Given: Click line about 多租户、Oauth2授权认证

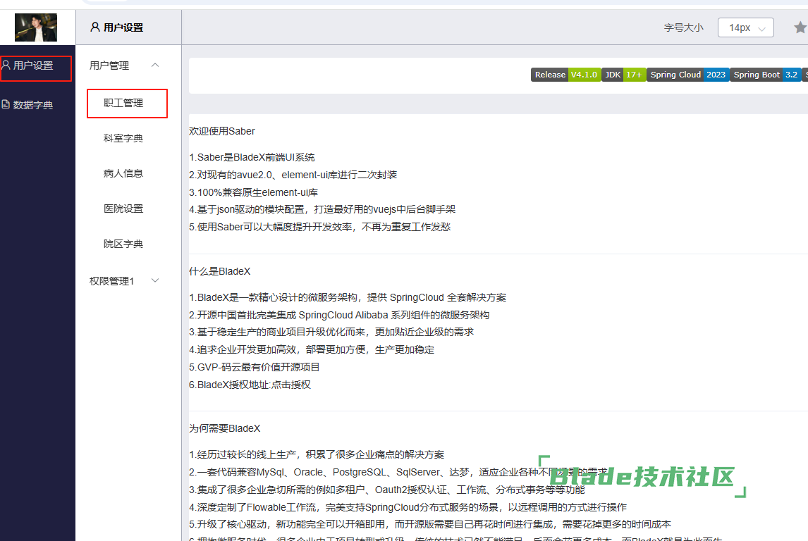Looking at the screenshot, I should pos(387,490).
